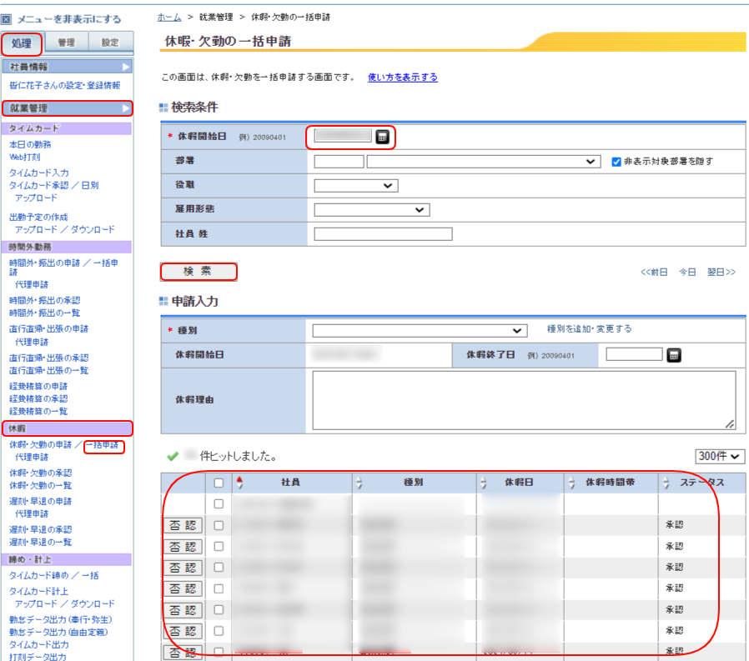The height and width of the screenshot is (661, 749).
Task: Open the 部署 dropdown
Action: (x=484, y=162)
